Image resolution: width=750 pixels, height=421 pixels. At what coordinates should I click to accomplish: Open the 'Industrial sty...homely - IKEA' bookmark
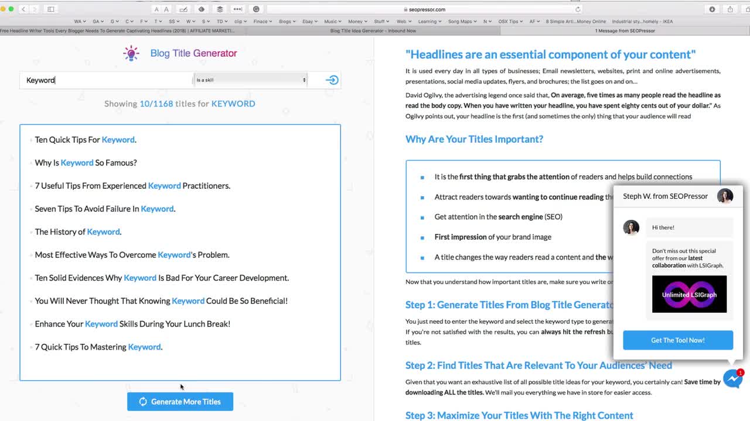pyautogui.click(x=642, y=22)
